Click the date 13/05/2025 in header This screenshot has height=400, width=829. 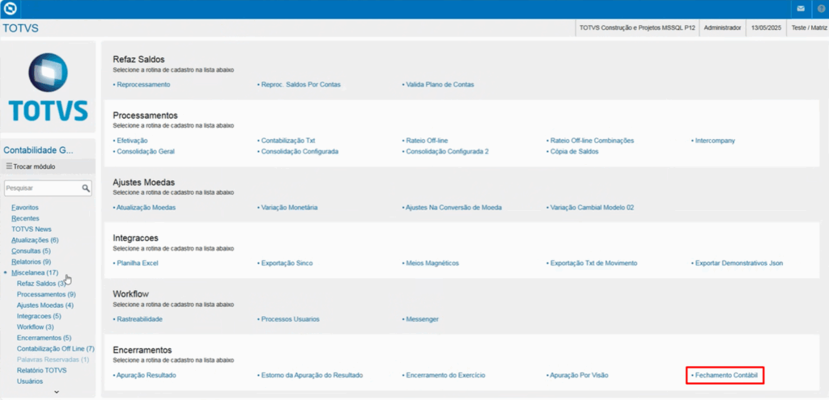click(x=766, y=28)
